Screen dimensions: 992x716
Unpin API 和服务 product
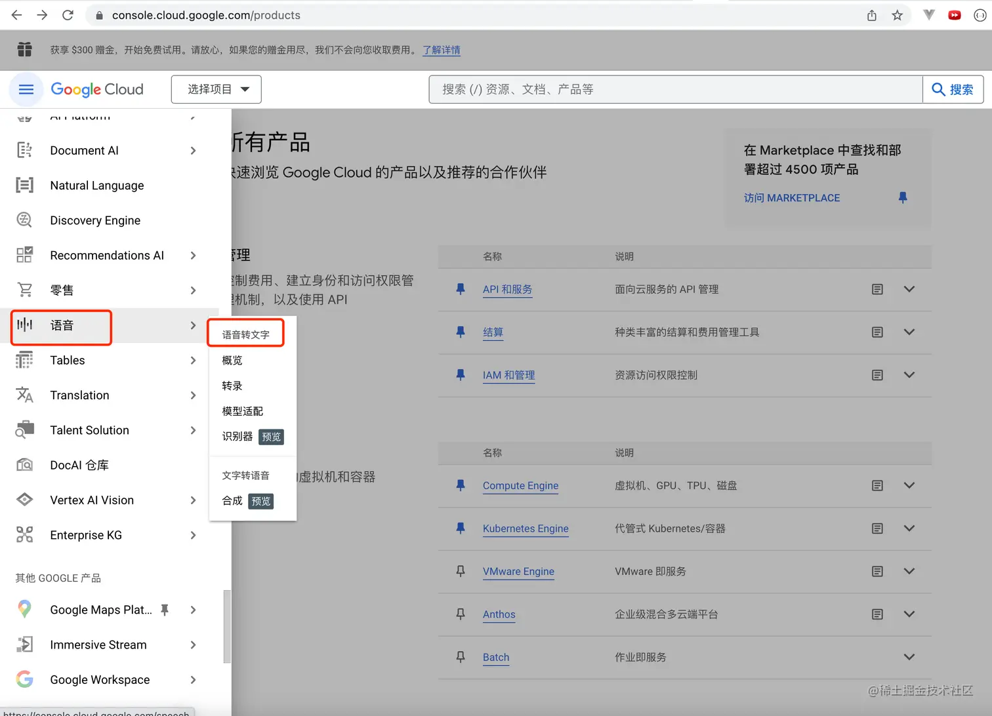[461, 289]
